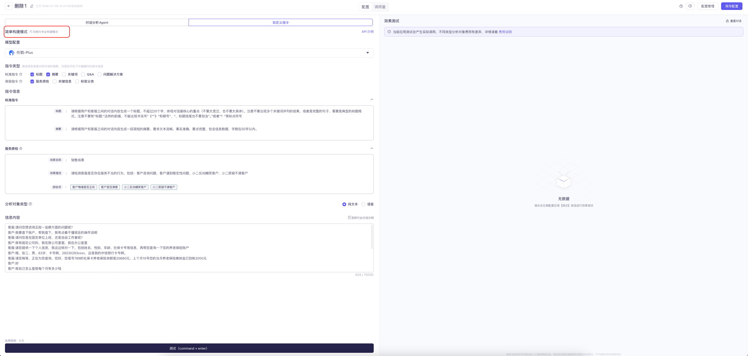Open the 费用说明 link
The image size is (748, 356).
(505, 32)
